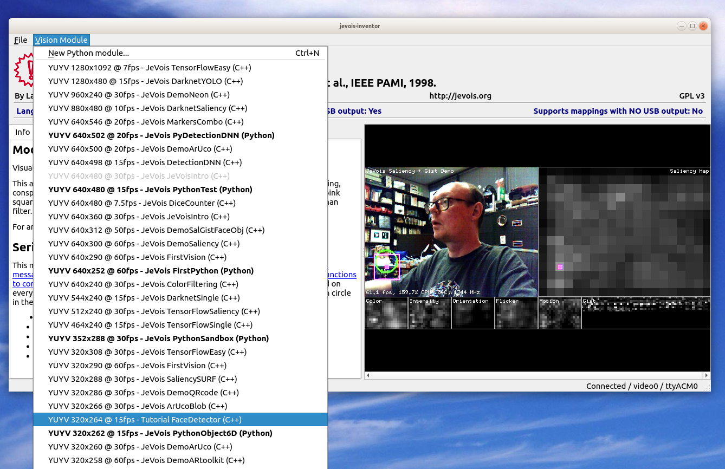This screenshot has height=469, width=725.
Task: Click scroll-right arrow under video preview
Action: [707, 375]
